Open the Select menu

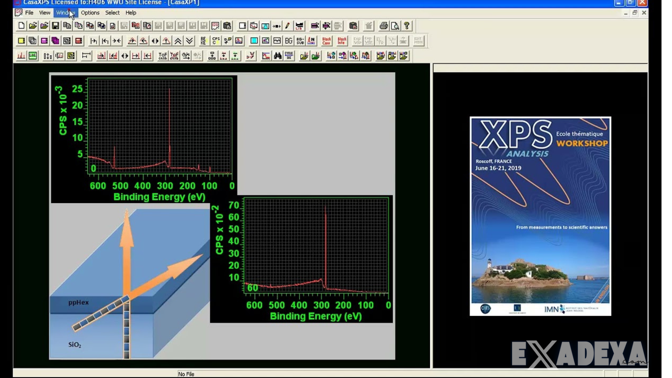(112, 13)
